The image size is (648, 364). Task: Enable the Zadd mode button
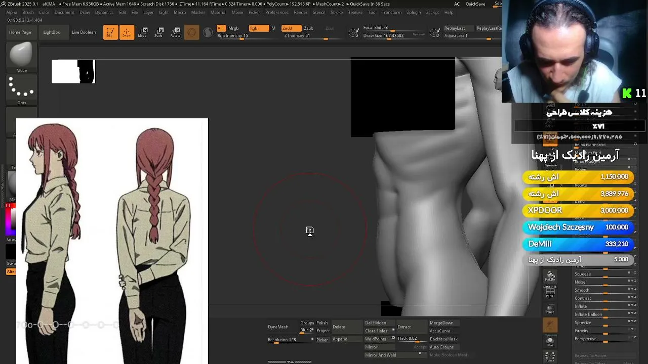point(291,28)
